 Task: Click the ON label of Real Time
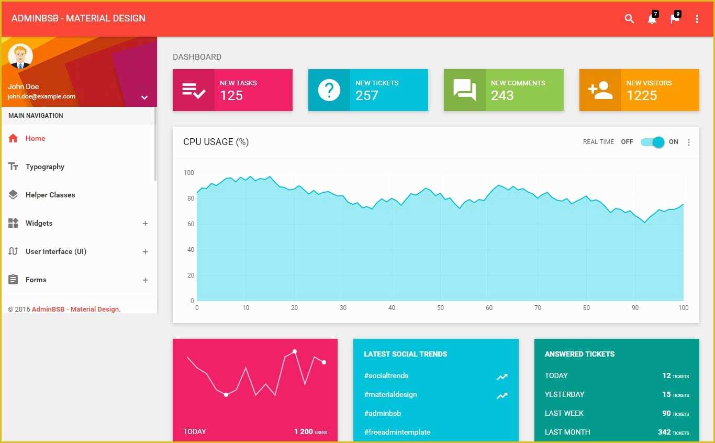pos(674,142)
